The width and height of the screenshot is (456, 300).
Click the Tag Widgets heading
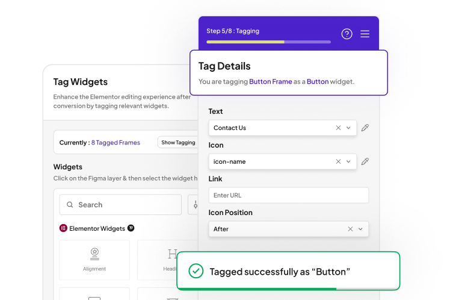(x=80, y=82)
